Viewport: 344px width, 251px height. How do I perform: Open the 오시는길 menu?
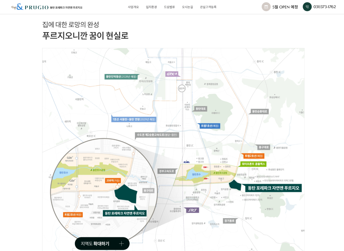coord(188,7)
